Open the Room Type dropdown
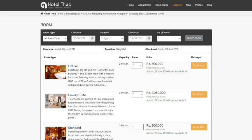This screenshot has height=140, width=252. [55, 38]
